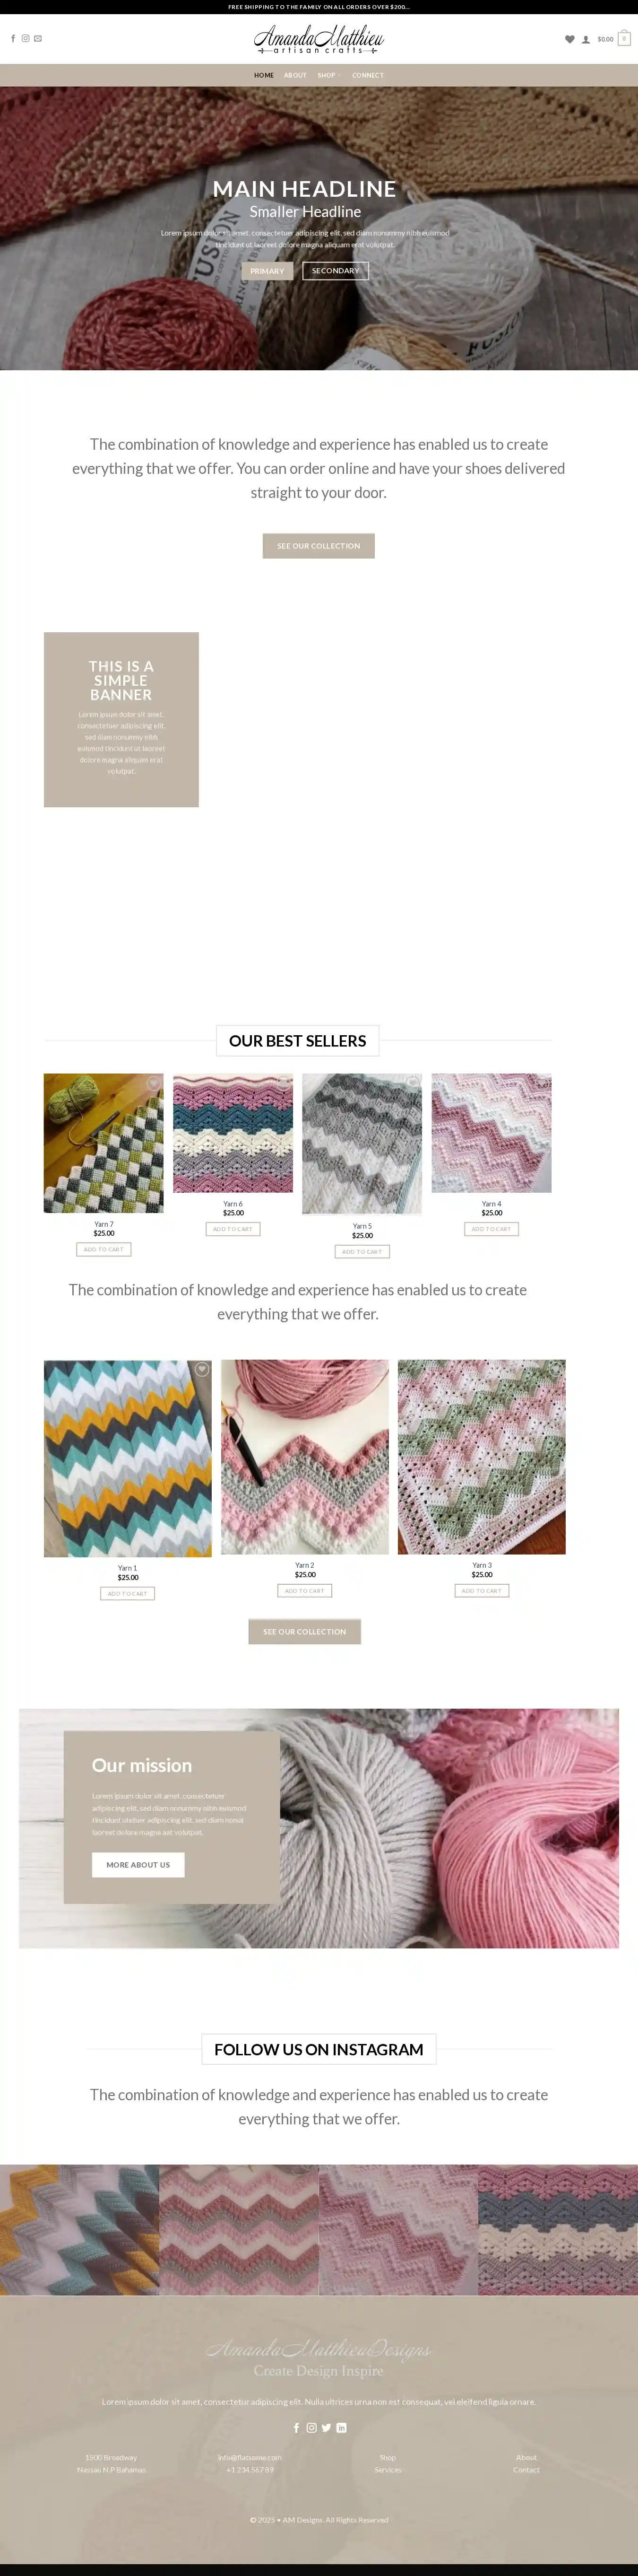Click the Instagram icon in top header
This screenshot has height=2576, width=638.
coord(26,39)
